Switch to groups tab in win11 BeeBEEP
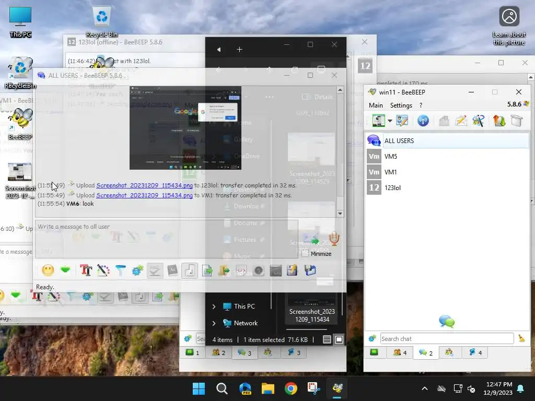 tap(449, 352)
